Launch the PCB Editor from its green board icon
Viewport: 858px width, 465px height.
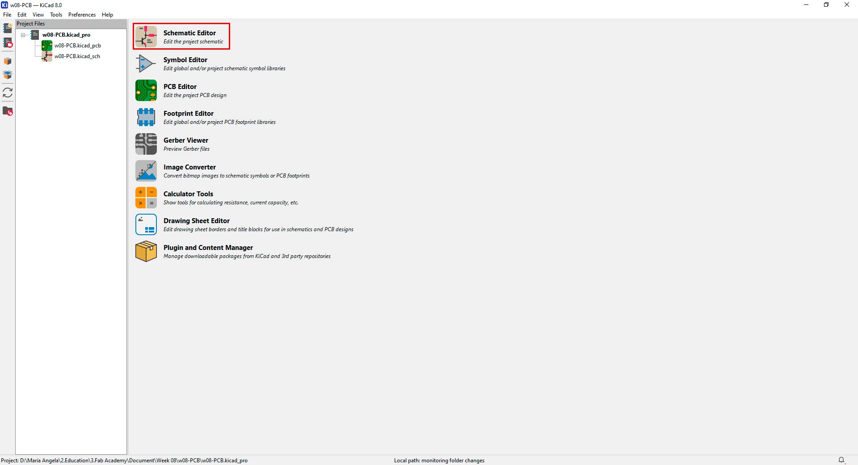point(146,90)
